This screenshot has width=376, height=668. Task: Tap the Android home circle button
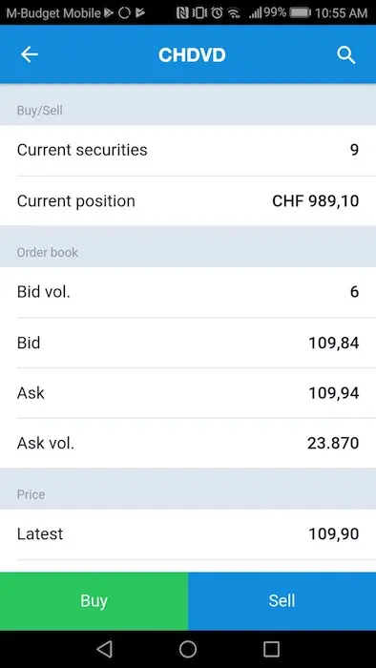[188, 649]
